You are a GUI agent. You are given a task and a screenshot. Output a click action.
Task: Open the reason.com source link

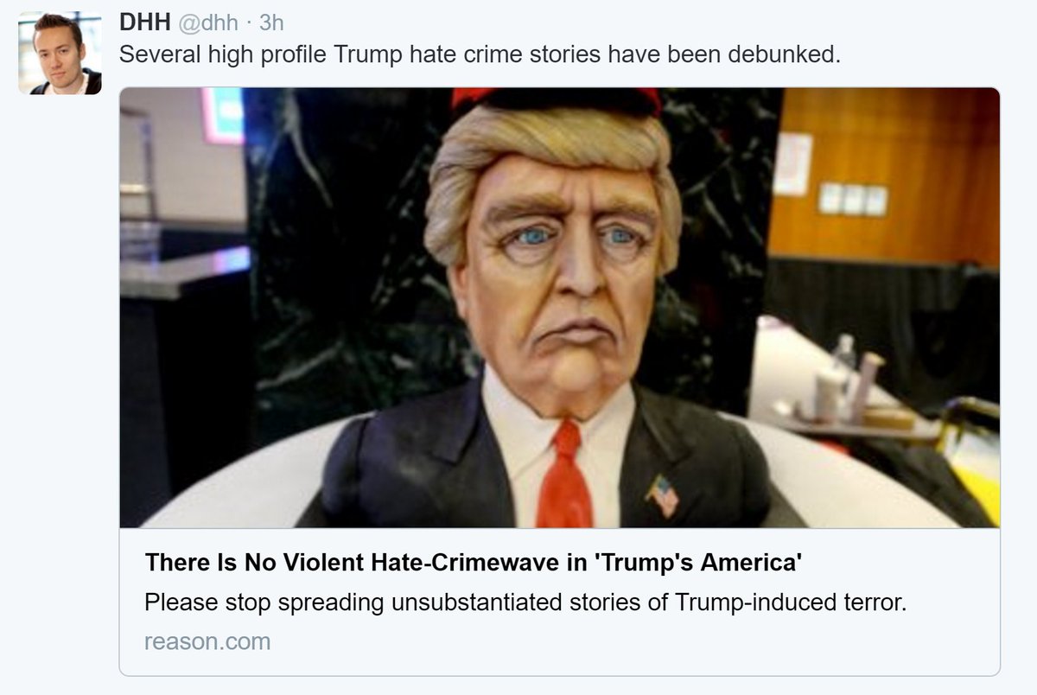click(x=207, y=641)
